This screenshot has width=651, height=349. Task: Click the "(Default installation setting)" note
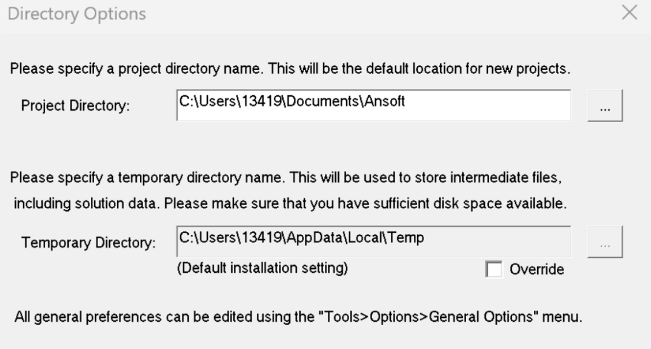click(x=263, y=268)
